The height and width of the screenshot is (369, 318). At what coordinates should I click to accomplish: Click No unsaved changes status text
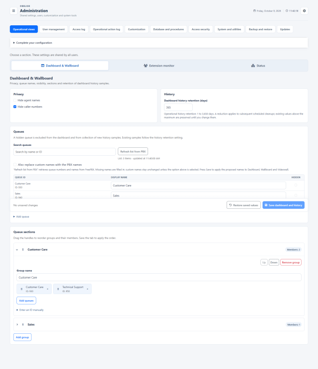click(x=25, y=205)
